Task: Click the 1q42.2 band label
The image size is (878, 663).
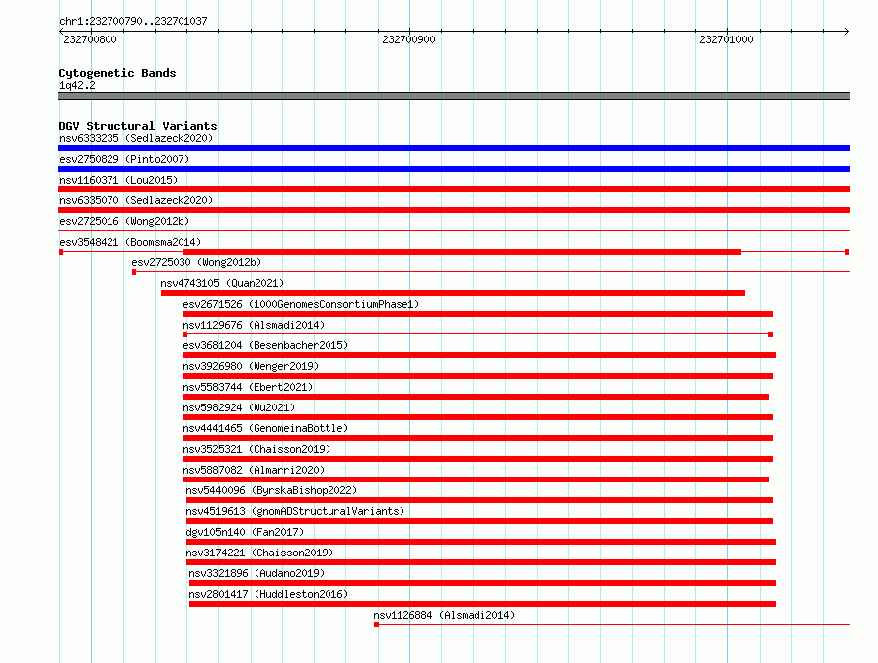Action: [x=77, y=85]
